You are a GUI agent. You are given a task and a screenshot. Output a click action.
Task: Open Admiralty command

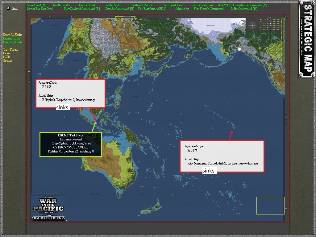tap(182, 9)
